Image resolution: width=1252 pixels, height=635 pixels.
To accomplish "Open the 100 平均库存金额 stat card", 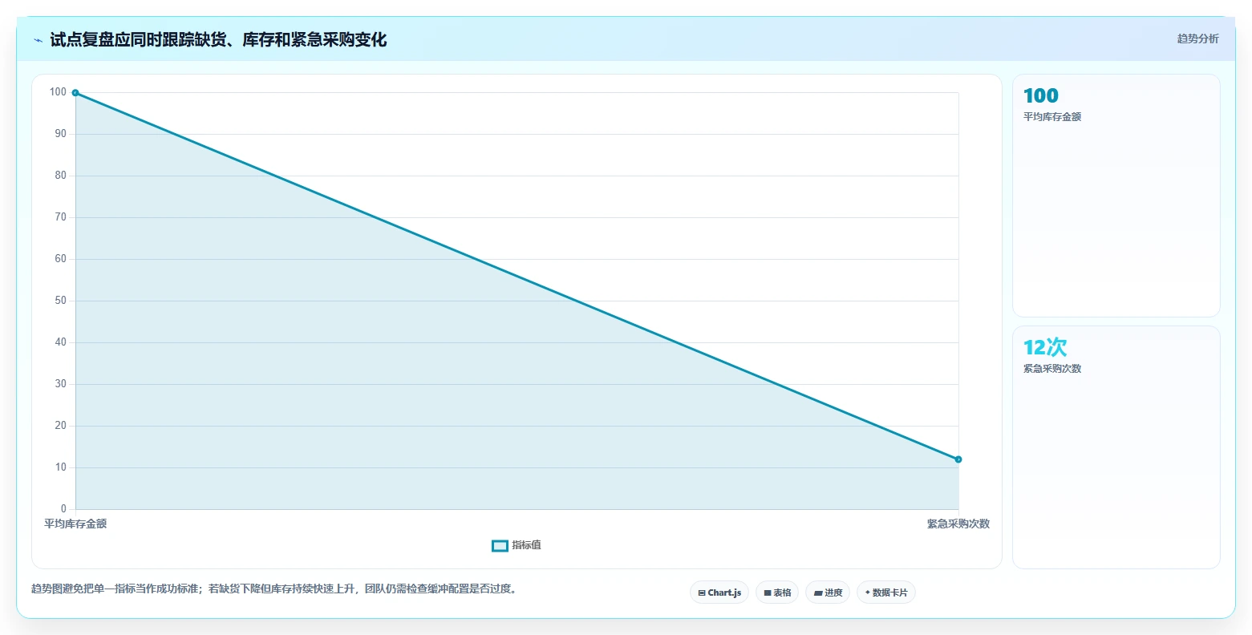I will 1116,196.
